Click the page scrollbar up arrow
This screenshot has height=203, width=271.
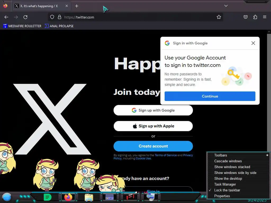coord(269,32)
